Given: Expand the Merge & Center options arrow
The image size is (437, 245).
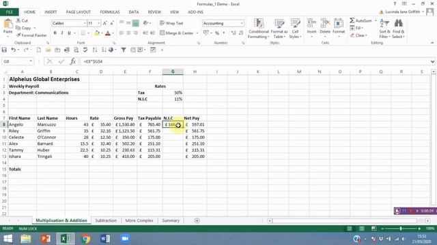Looking at the screenshot, I should pos(197,33).
